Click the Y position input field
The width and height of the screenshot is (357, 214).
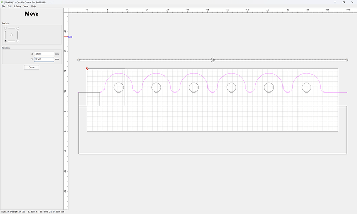tap(44, 59)
